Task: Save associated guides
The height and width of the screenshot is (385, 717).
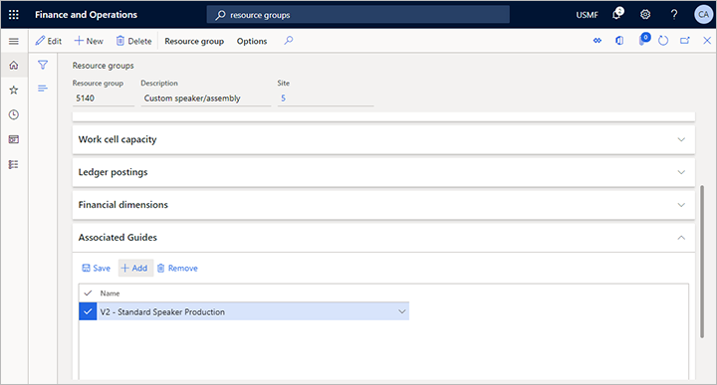Action: click(96, 268)
